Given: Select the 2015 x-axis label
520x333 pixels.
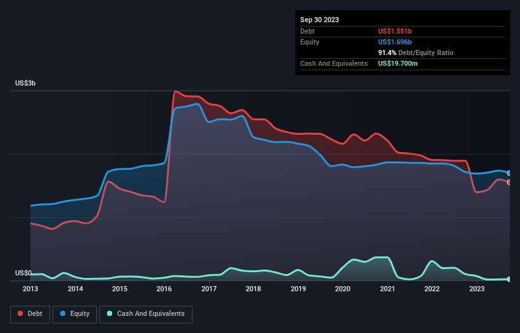Looking at the screenshot, I should click(x=120, y=289).
